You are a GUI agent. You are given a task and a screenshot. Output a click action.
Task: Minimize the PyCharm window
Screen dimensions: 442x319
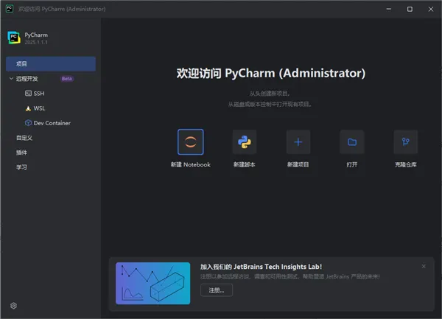point(389,9)
